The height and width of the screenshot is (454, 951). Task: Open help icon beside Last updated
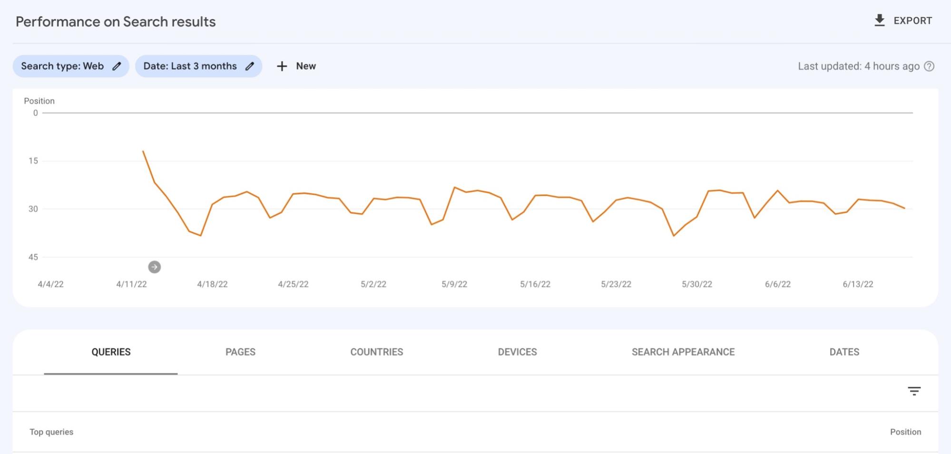point(929,66)
